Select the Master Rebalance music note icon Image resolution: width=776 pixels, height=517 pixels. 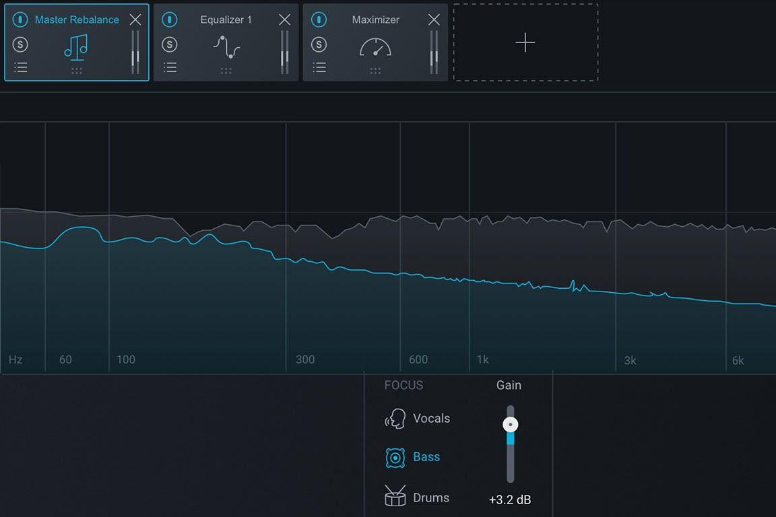76,48
